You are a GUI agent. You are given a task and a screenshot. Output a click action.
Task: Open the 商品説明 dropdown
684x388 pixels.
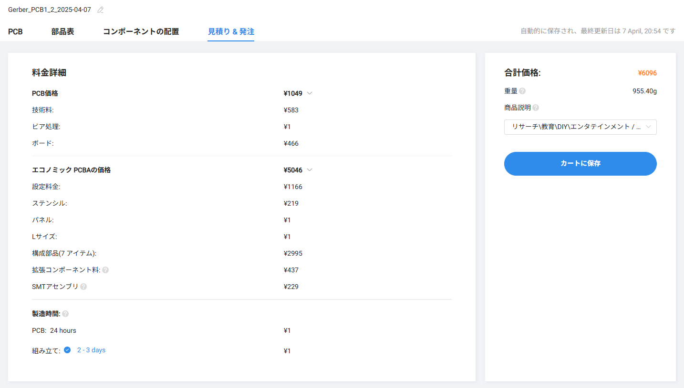tap(580, 127)
